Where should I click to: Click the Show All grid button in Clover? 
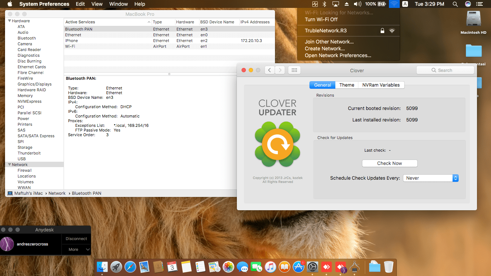(x=294, y=70)
